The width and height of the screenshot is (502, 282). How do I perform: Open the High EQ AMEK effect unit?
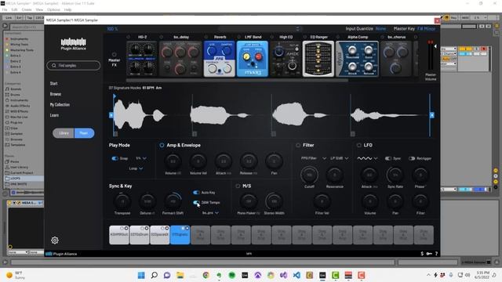pos(286,59)
